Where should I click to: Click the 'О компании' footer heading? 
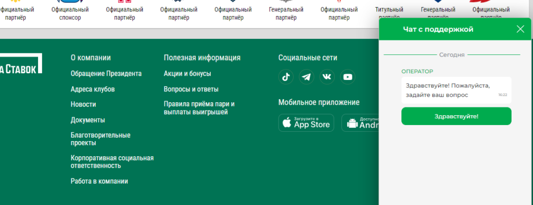[91, 58]
